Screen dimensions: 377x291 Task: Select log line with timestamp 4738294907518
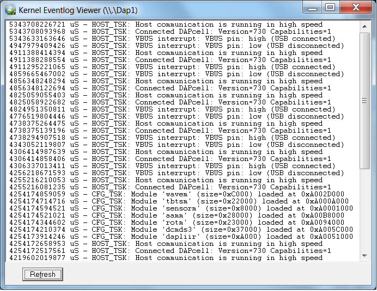pyautogui.click(x=172, y=138)
